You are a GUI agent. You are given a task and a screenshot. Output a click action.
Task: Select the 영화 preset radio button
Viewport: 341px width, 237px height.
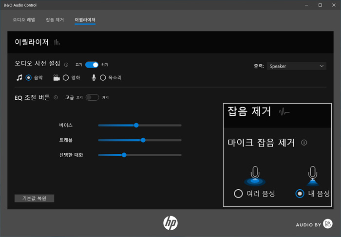pos(66,77)
